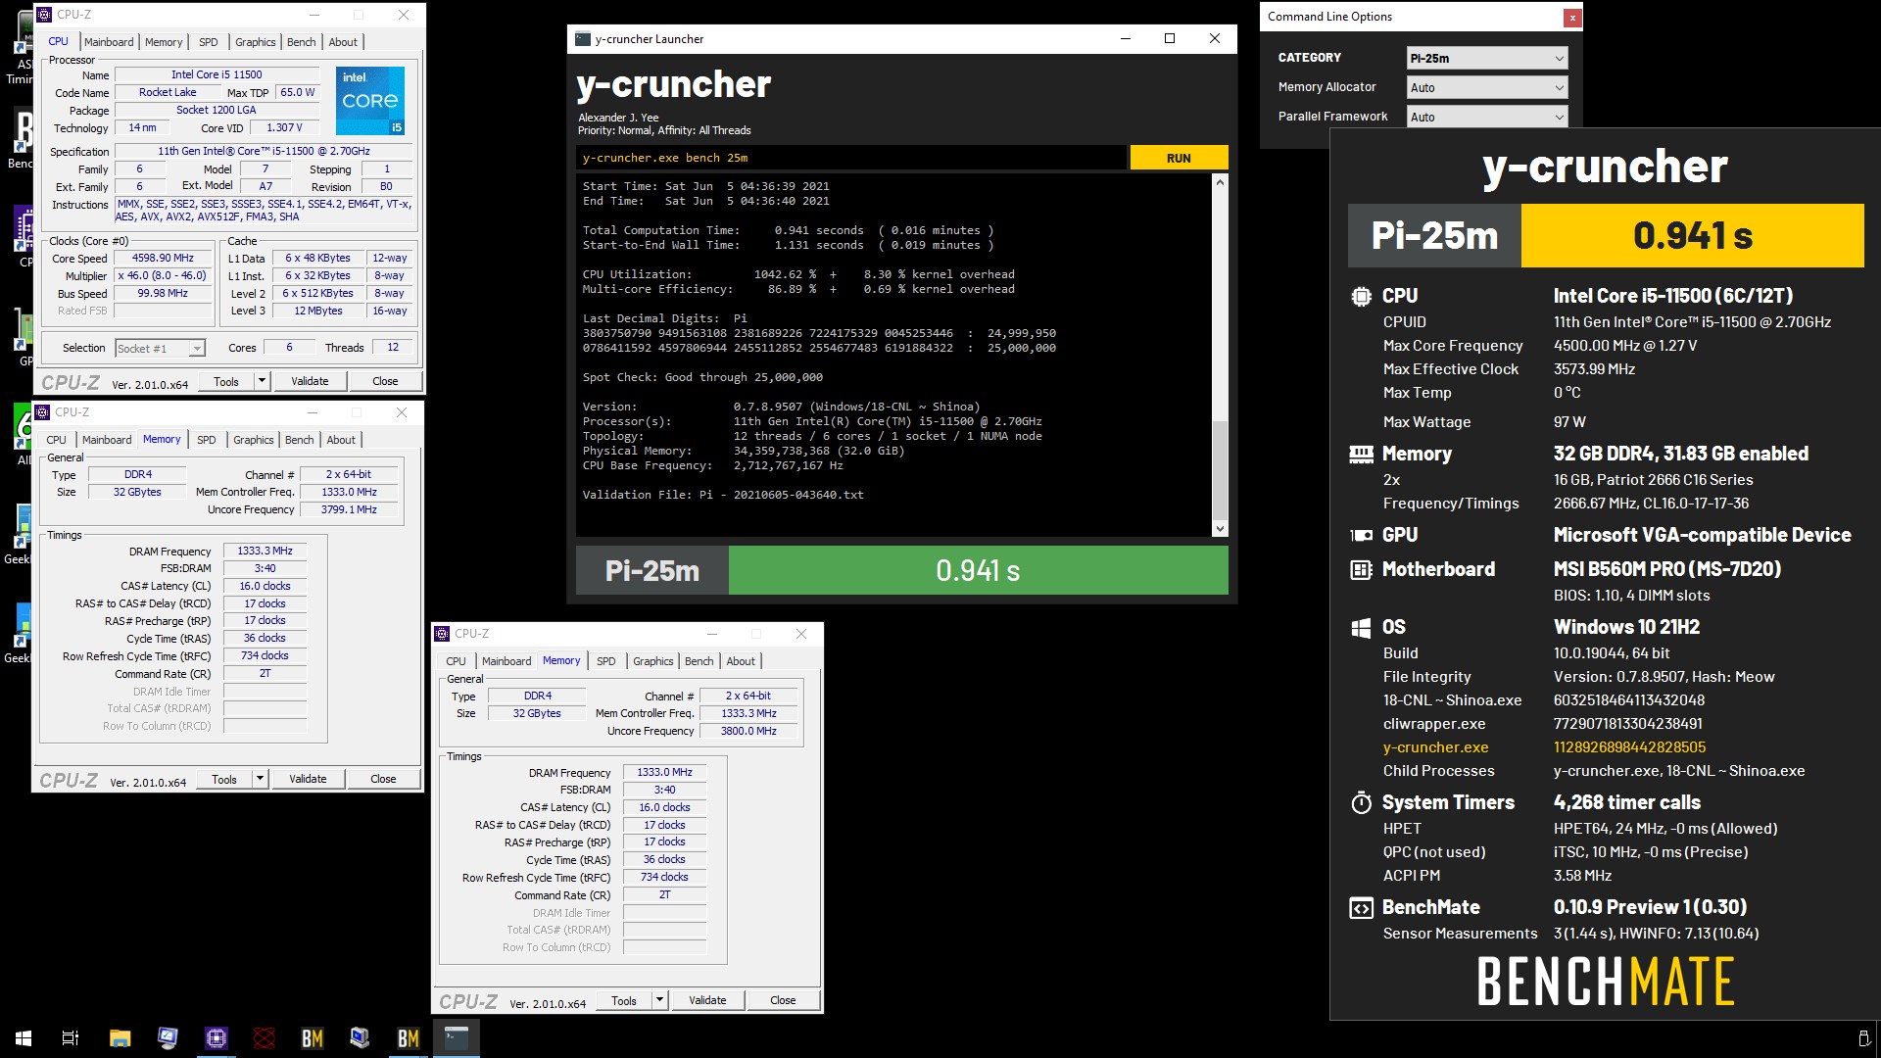Click the y-cruncher output scrollbar thumb
The width and height of the screenshot is (1881, 1058).
click(1220, 470)
